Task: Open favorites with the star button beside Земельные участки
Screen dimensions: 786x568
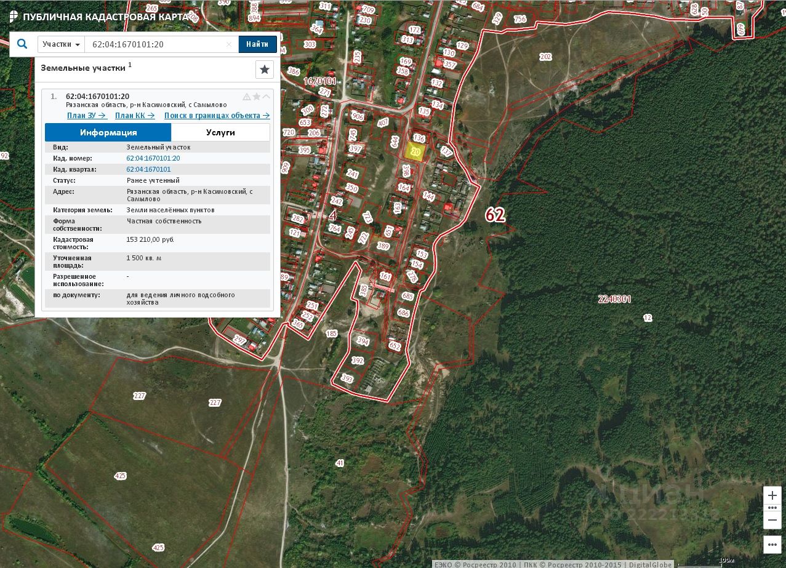Action: tap(265, 70)
